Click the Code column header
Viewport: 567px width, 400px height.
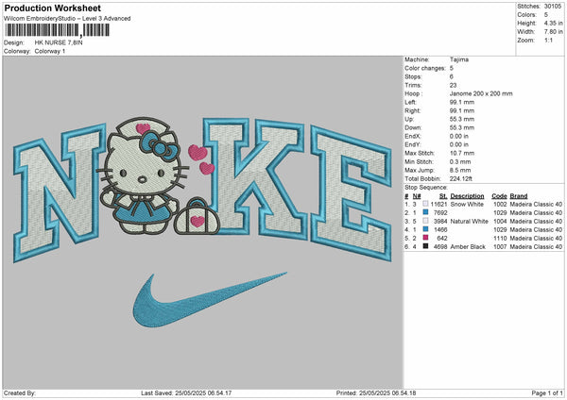(x=499, y=196)
